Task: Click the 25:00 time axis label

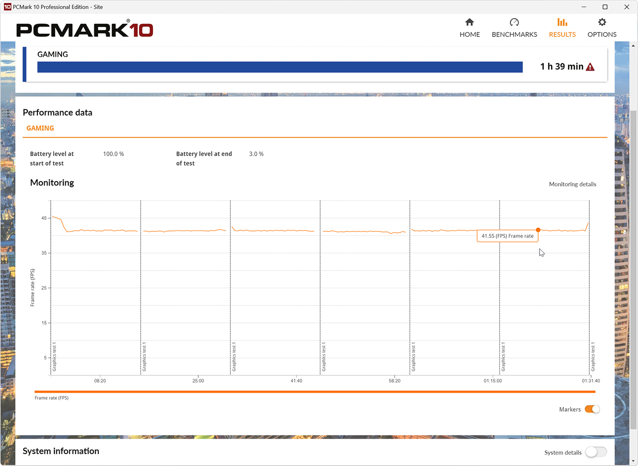Action: [x=198, y=381]
